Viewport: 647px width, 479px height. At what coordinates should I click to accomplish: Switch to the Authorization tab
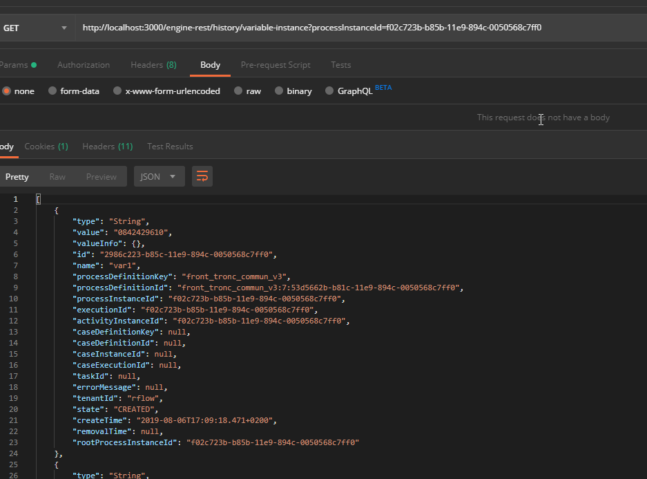click(x=84, y=65)
